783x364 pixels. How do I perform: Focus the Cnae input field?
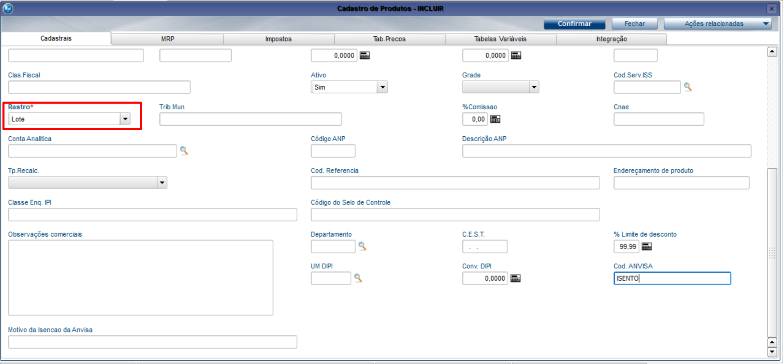659,119
